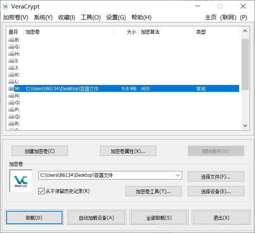Viewport: 255px width, 233px height.
Task: Click 创建加密卷(C) button
Action: click(x=40, y=151)
